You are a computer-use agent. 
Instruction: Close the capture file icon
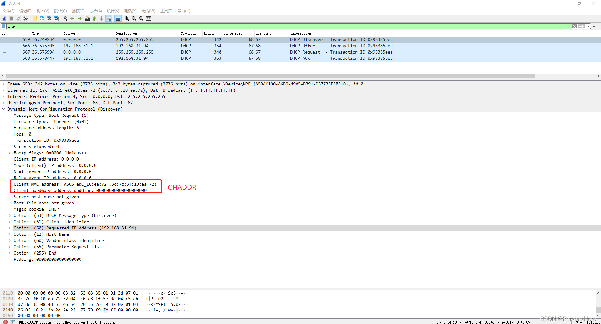(49, 19)
